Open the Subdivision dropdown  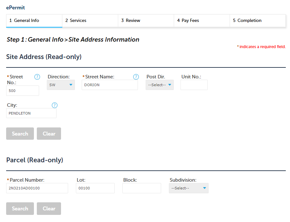(x=189, y=188)
